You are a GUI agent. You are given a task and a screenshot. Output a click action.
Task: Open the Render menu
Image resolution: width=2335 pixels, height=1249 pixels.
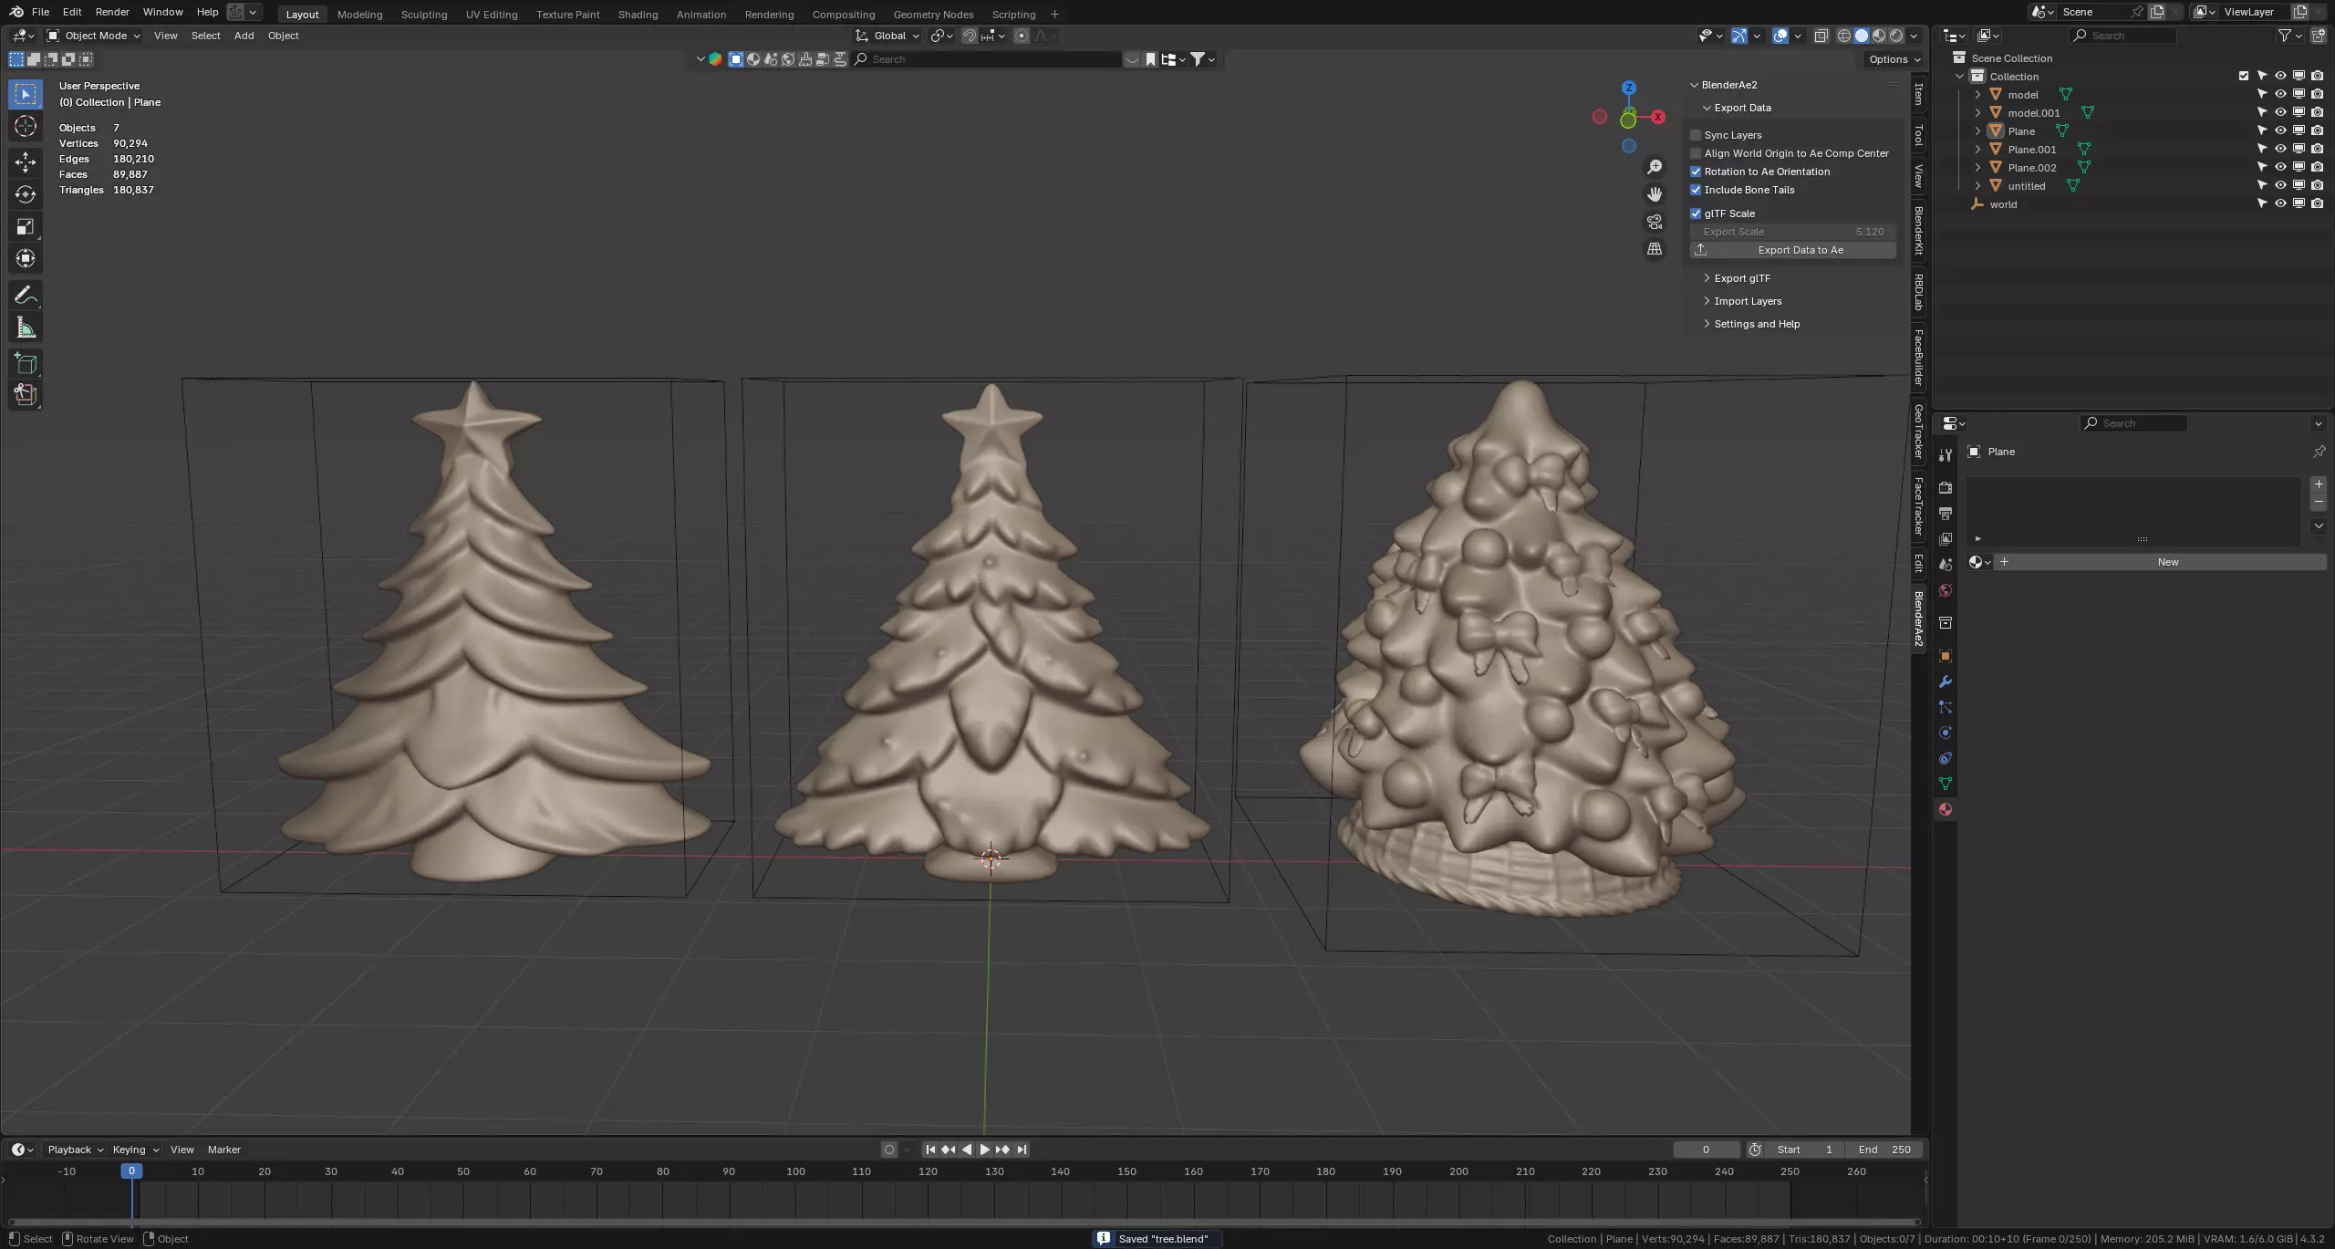pyautogui.click(x=112, y=12)
